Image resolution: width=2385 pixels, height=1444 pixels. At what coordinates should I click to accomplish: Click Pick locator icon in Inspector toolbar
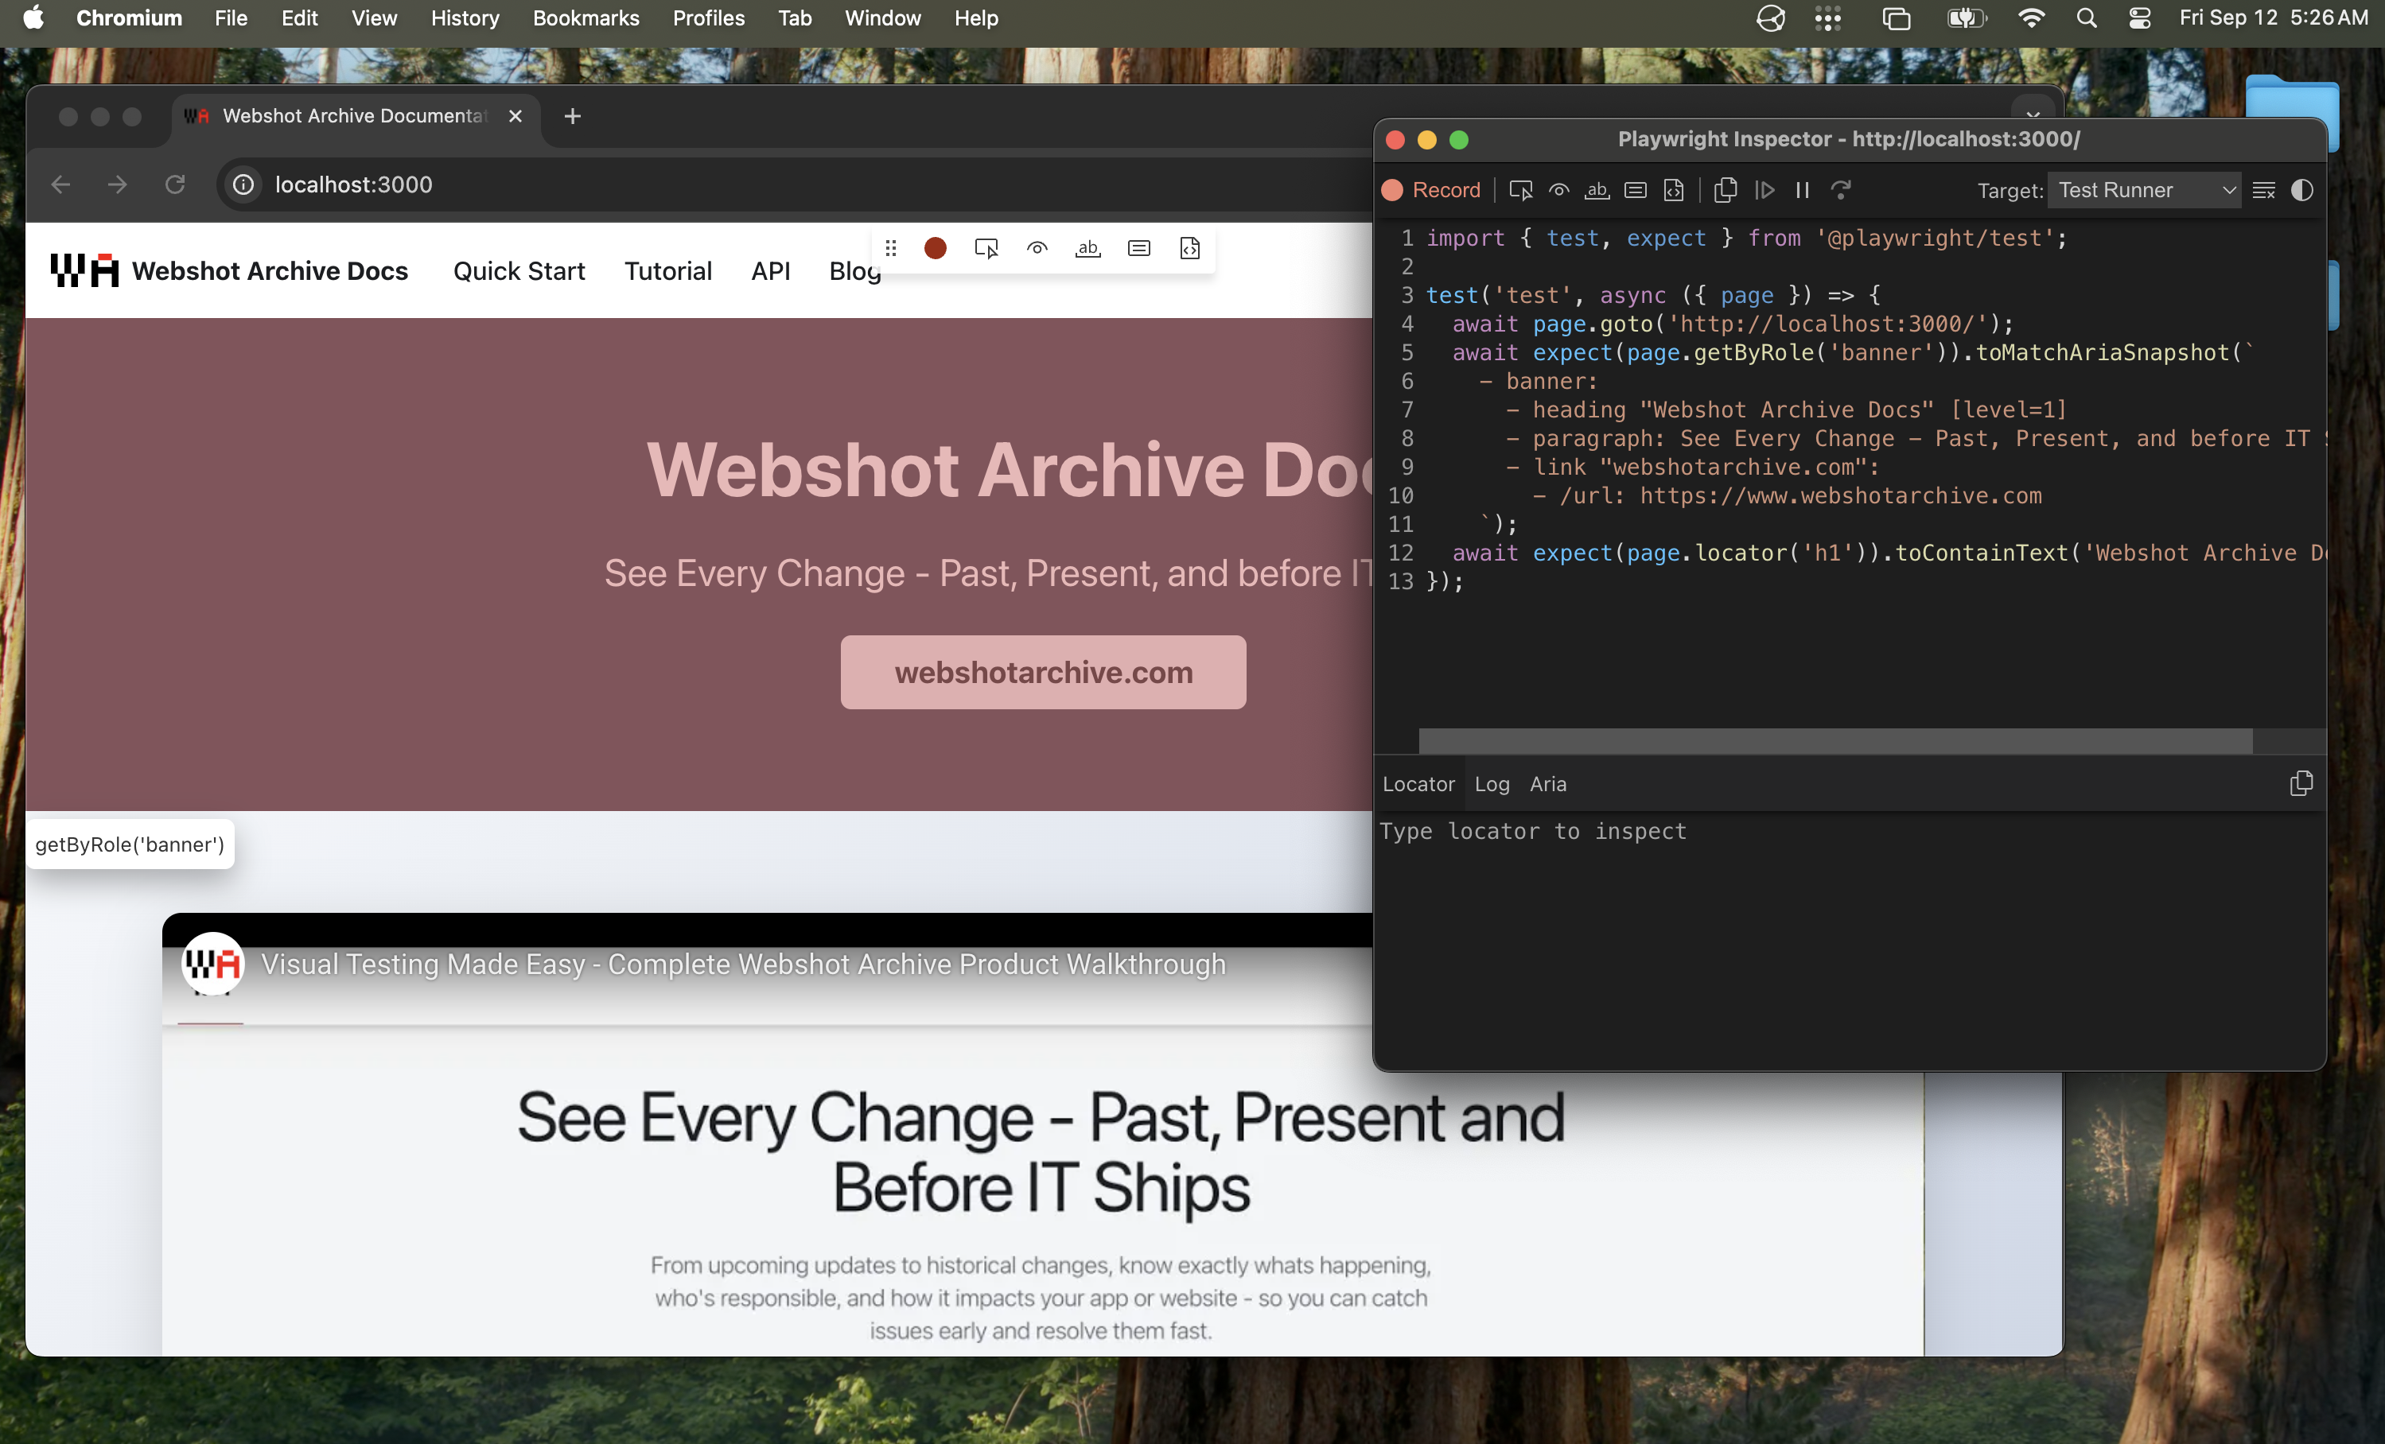tap(1519, 191)
